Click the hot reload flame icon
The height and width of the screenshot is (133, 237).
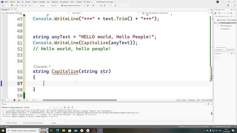pyautogui.click(x=88, y=6)
